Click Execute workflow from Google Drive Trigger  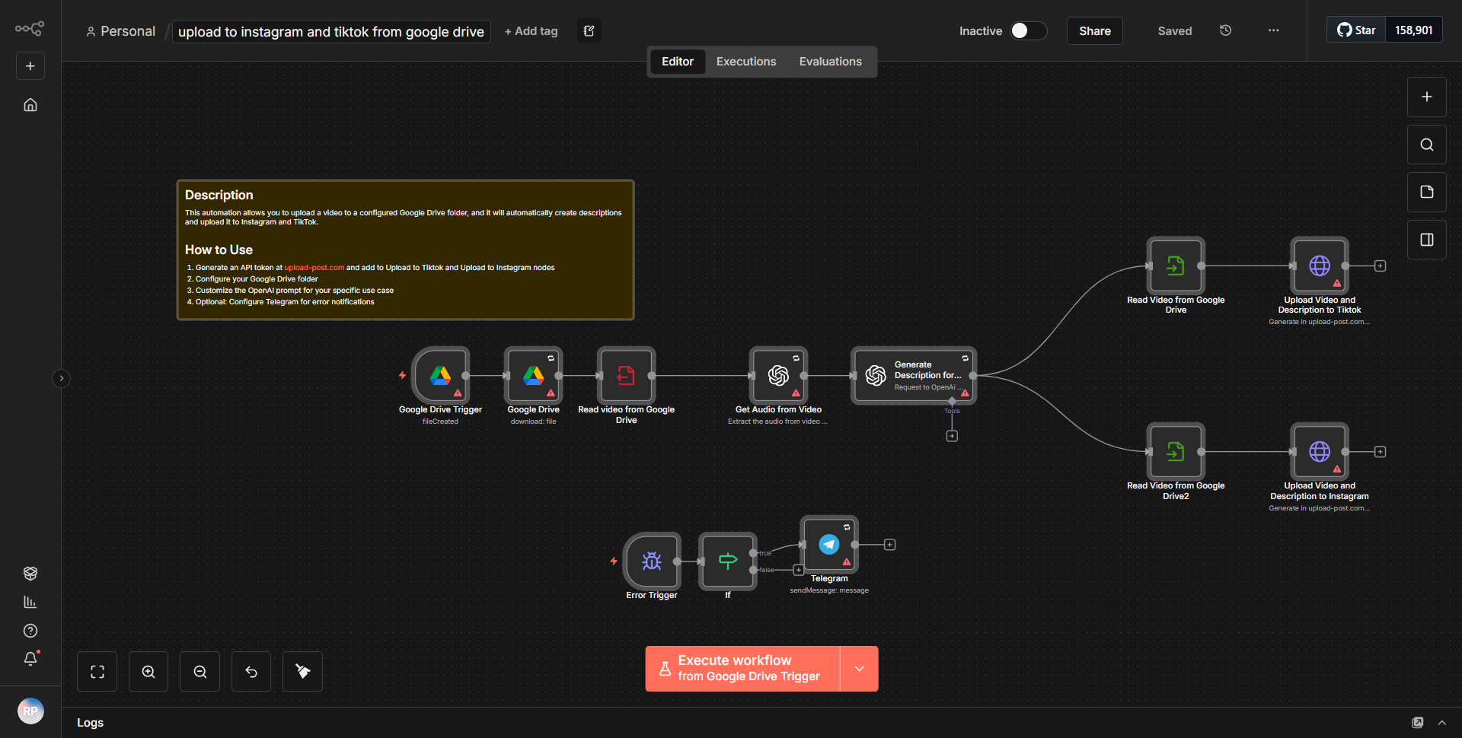click(742, 669)
